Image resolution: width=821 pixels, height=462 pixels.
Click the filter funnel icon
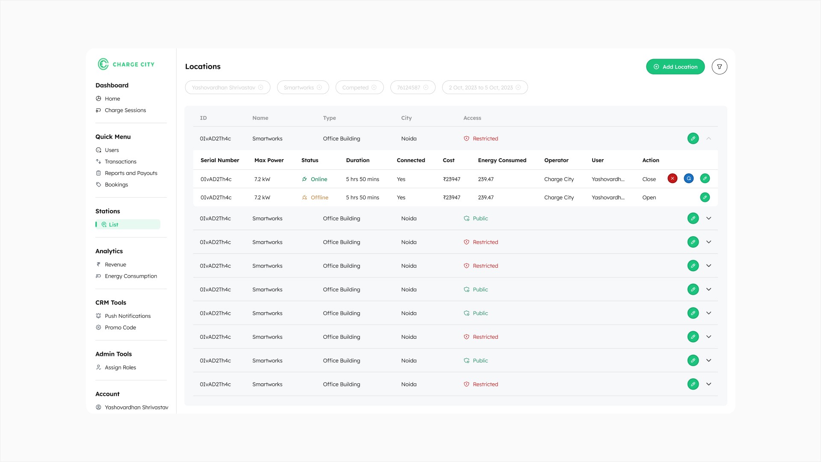(719, 67)
